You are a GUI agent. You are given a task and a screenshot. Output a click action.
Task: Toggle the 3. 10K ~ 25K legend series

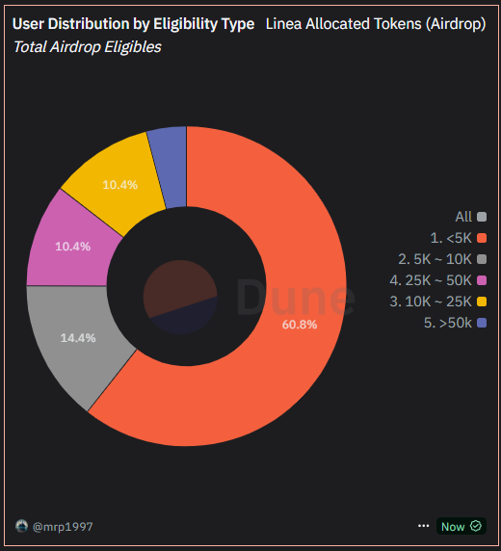pyautogui.click(x=438, y=302)
